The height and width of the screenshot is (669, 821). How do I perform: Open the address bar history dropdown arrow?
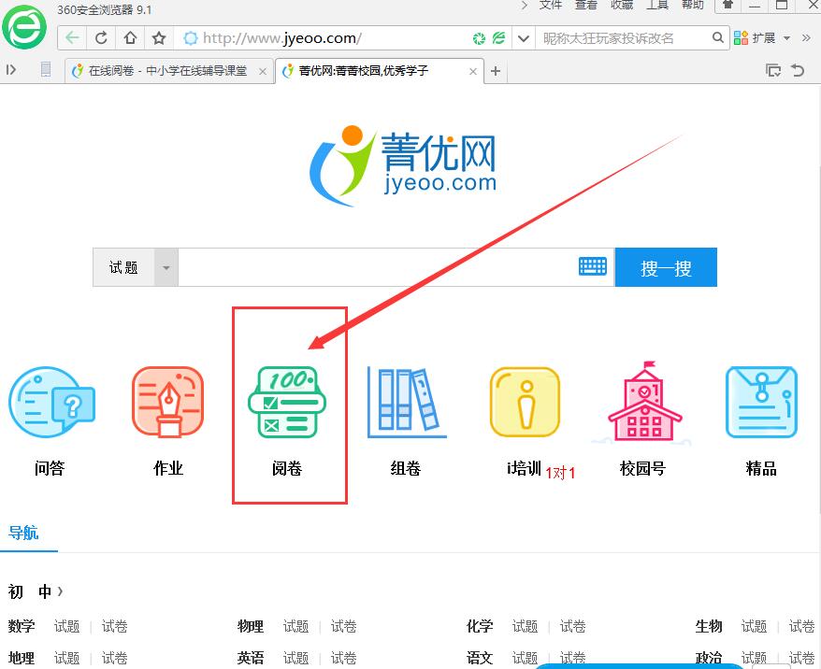(524, 38)
